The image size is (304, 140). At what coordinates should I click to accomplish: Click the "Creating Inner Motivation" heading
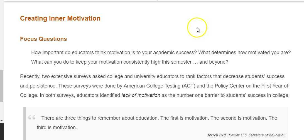click(60, 18)
